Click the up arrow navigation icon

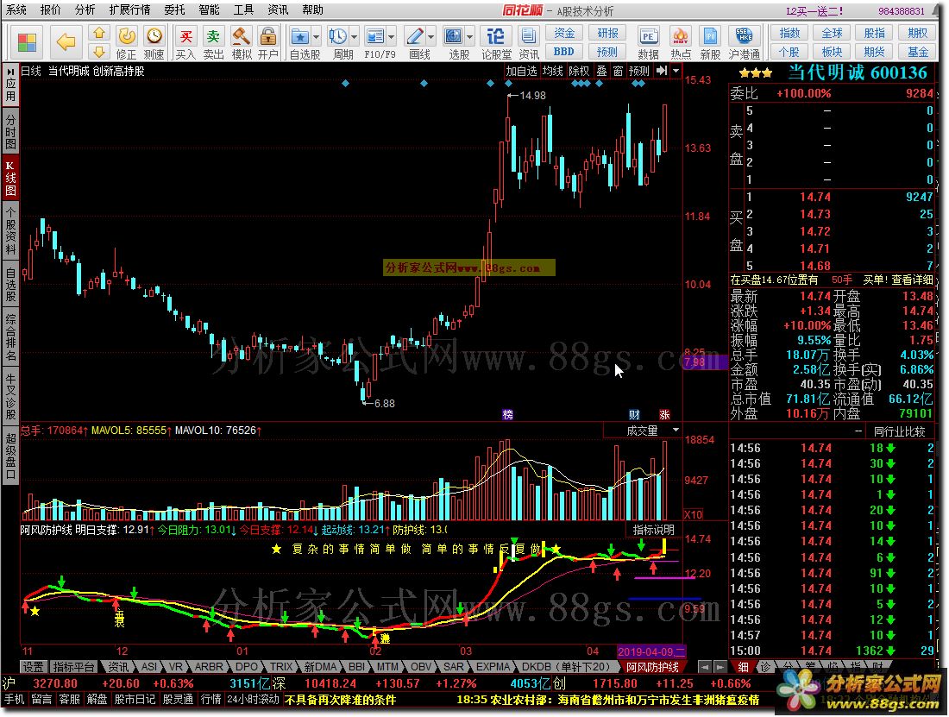(99, 33)
